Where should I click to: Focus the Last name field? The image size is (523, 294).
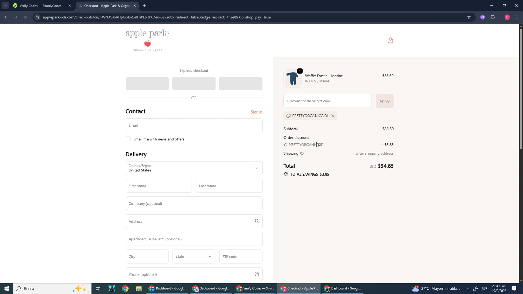click(229, 186)
